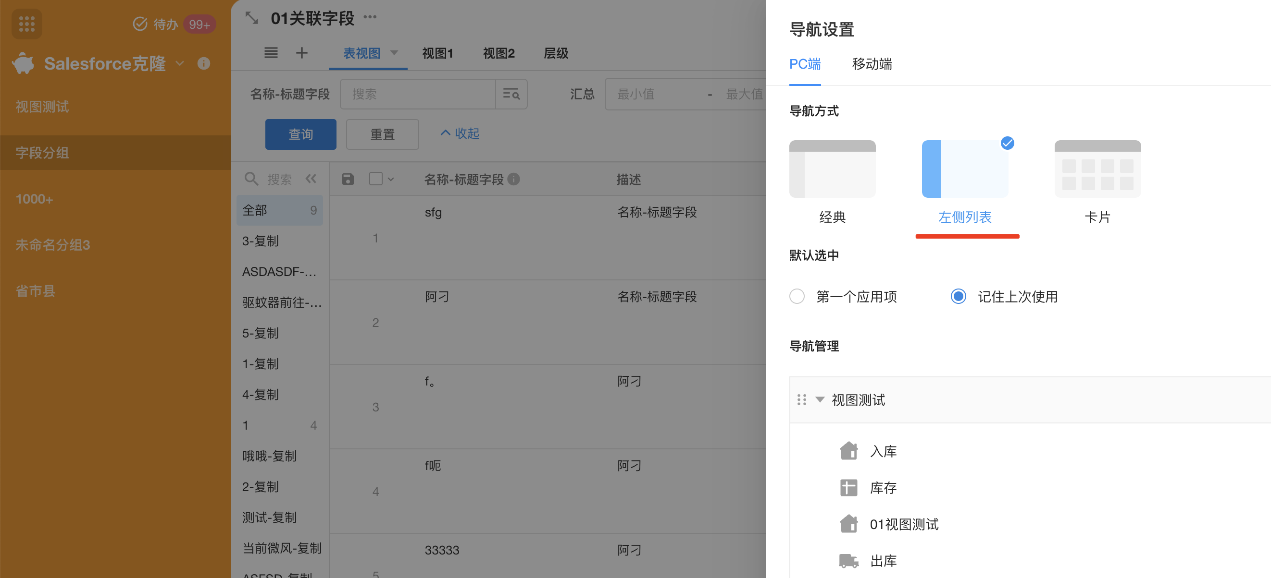Image resolution: width=1271 pixels, height=578 pixels.
Task: Switch to the 视图2 tab
Action: tap(498, 53)
